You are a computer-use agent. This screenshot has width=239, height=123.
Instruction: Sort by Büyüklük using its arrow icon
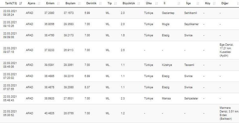(x=138, y=3)
